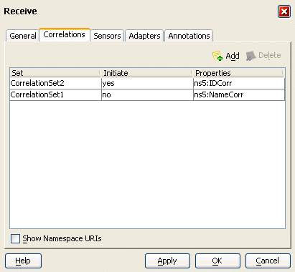Select the CorrelationSet1 cell
The width and height of the screenshot is (295, 272).
[x=55, y=95]
